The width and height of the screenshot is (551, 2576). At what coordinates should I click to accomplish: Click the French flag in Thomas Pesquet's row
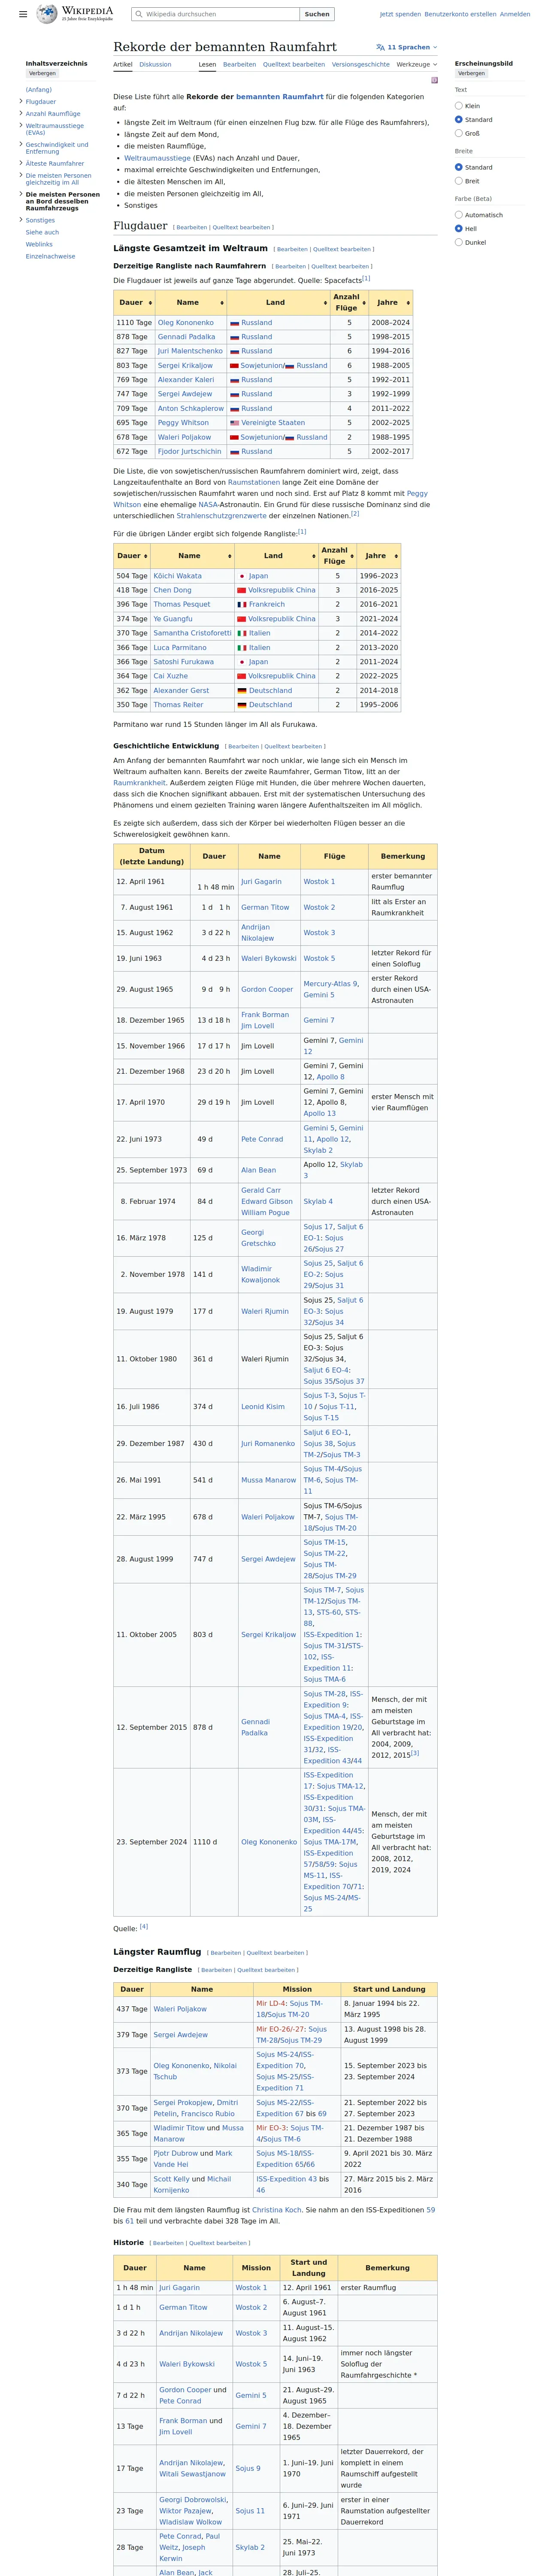[x=241, y=605]
